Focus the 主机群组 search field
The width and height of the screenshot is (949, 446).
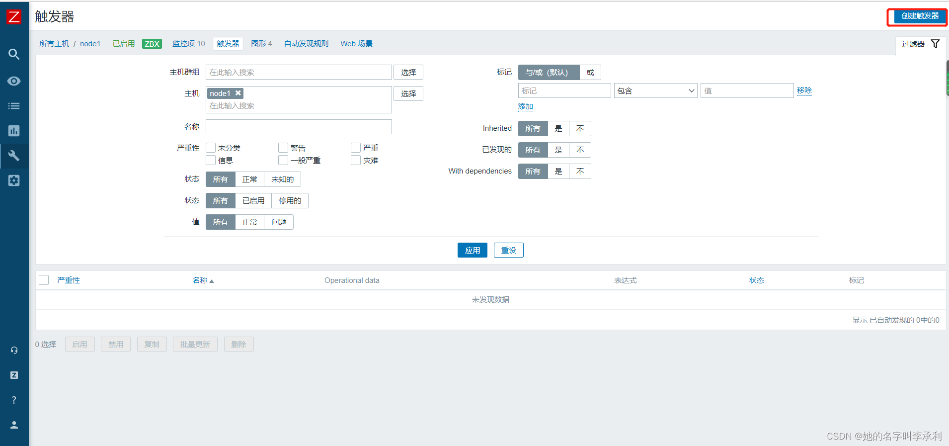point(299,72)
